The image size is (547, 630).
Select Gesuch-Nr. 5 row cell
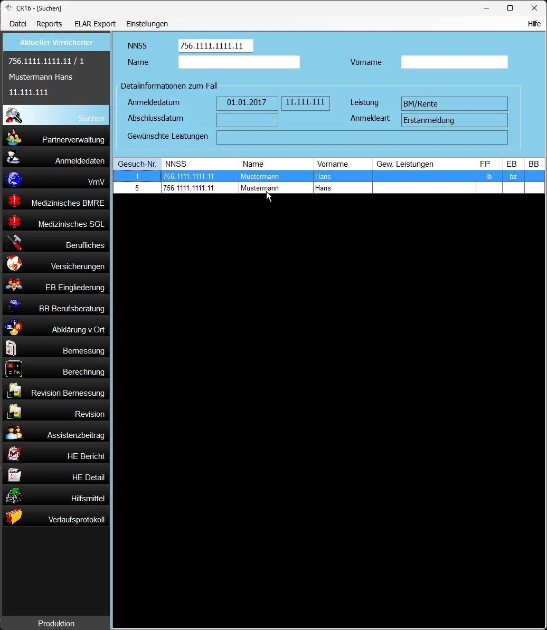click(137, 188)
